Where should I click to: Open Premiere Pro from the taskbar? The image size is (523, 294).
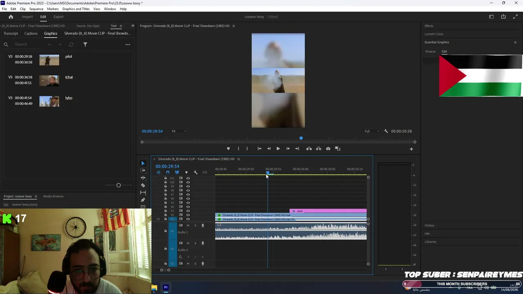click(166, 287)
